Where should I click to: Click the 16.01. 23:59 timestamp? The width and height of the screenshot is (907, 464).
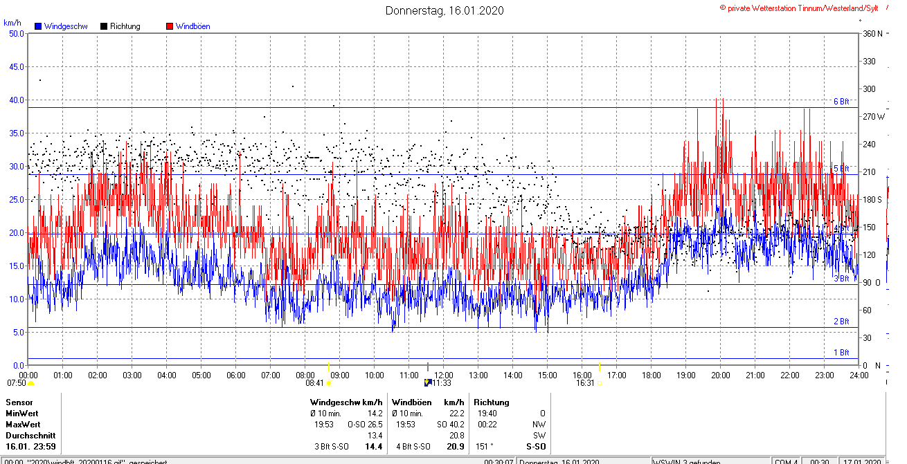[30, 446]
